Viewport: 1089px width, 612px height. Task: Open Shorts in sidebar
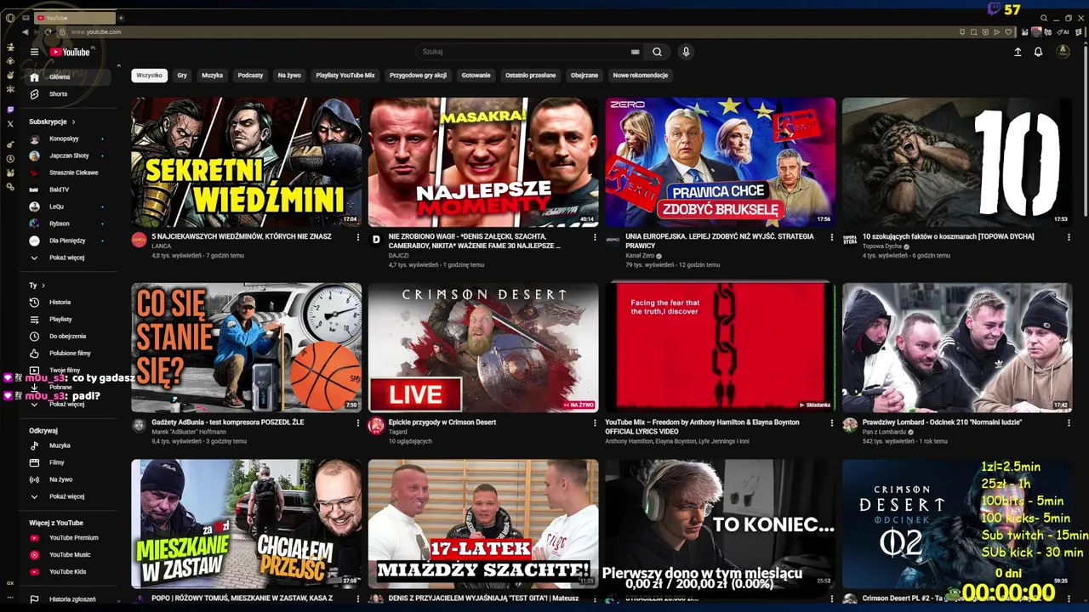point(68,93)
